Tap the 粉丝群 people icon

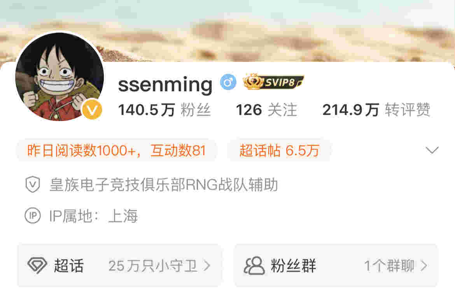tap(254, 265)
